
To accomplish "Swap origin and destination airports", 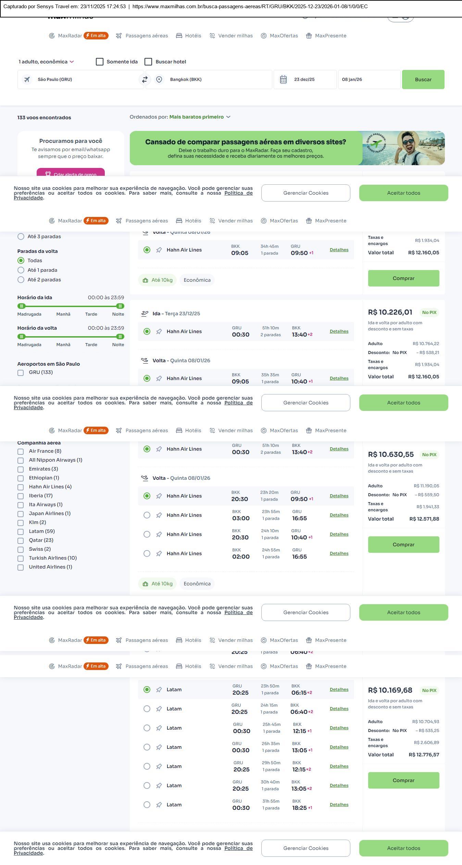I will [145, 80].
